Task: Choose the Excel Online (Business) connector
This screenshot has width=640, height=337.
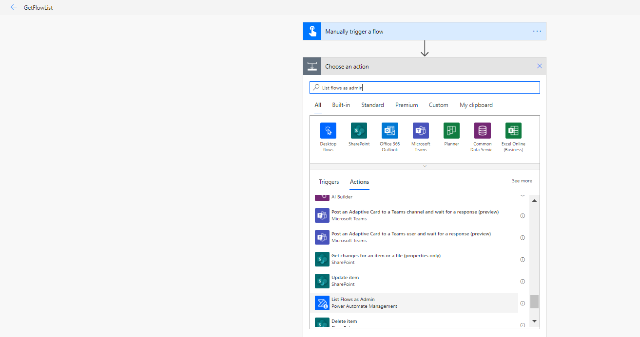Action: pyautogui.click(x=513, y=130)
